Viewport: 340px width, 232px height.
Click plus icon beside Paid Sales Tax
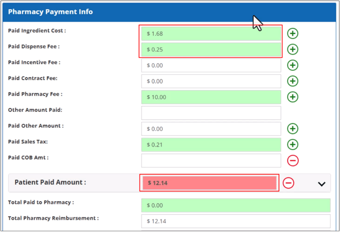(293, 145)
